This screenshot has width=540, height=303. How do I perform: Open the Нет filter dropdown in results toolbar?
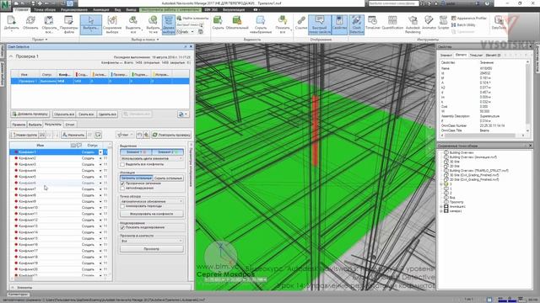pos(125,135)
